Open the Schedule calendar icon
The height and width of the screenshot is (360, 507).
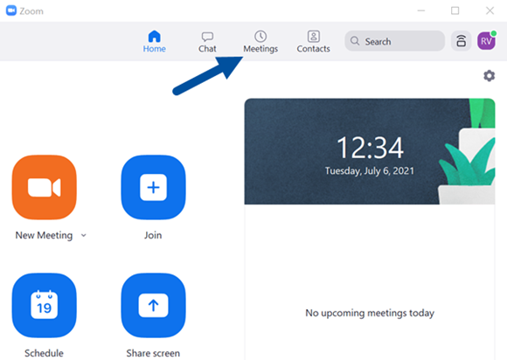[45, 305]
